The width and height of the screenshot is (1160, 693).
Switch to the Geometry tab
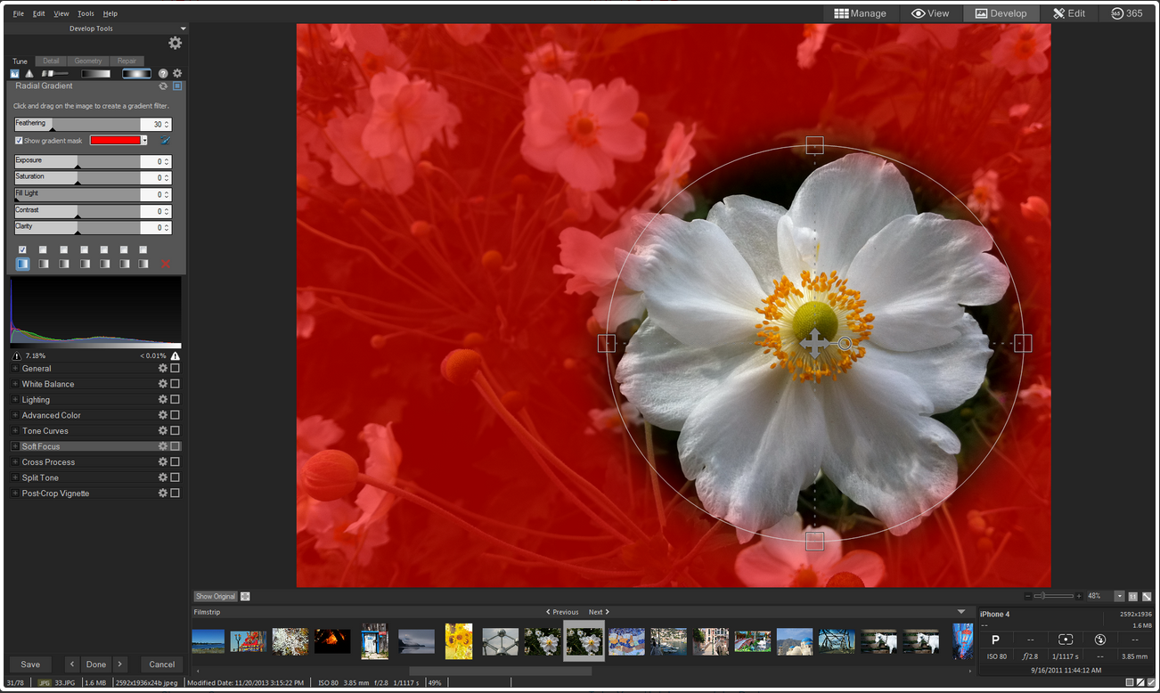pos(88,61)
